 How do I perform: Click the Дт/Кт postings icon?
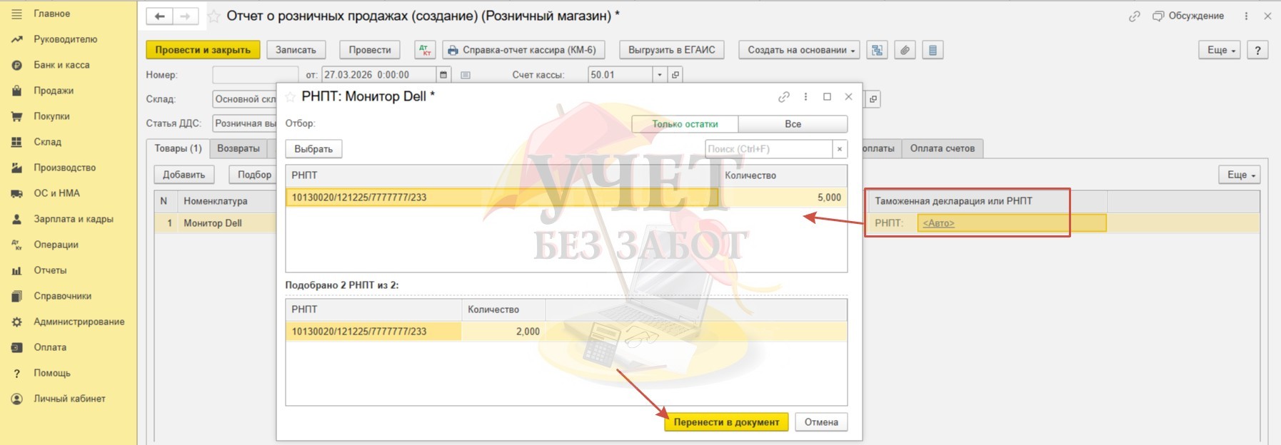(425, 50)
